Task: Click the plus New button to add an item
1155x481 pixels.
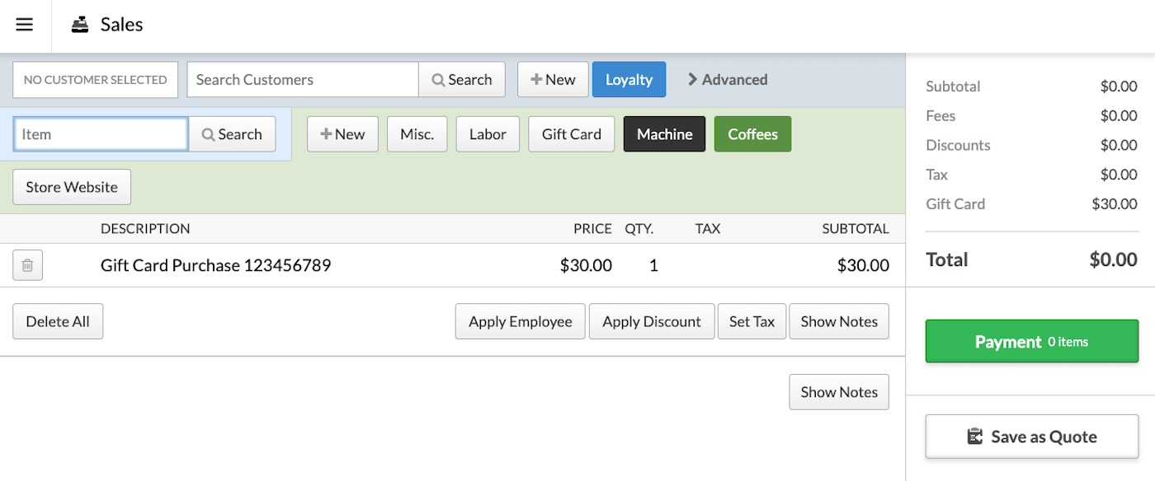Action: click(342, 133)
